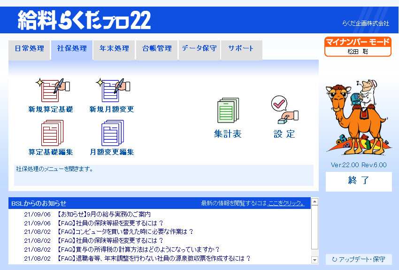399x270 pixels.
Task: Open the 月額変更編集 stacked pages icon
Action: (x=113, y=133)
